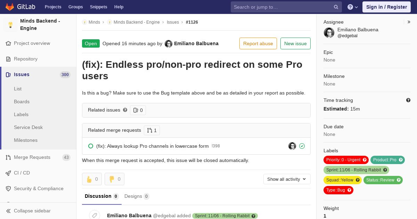Open the Merge Requests sidebar icon

[x=8, y=157]
